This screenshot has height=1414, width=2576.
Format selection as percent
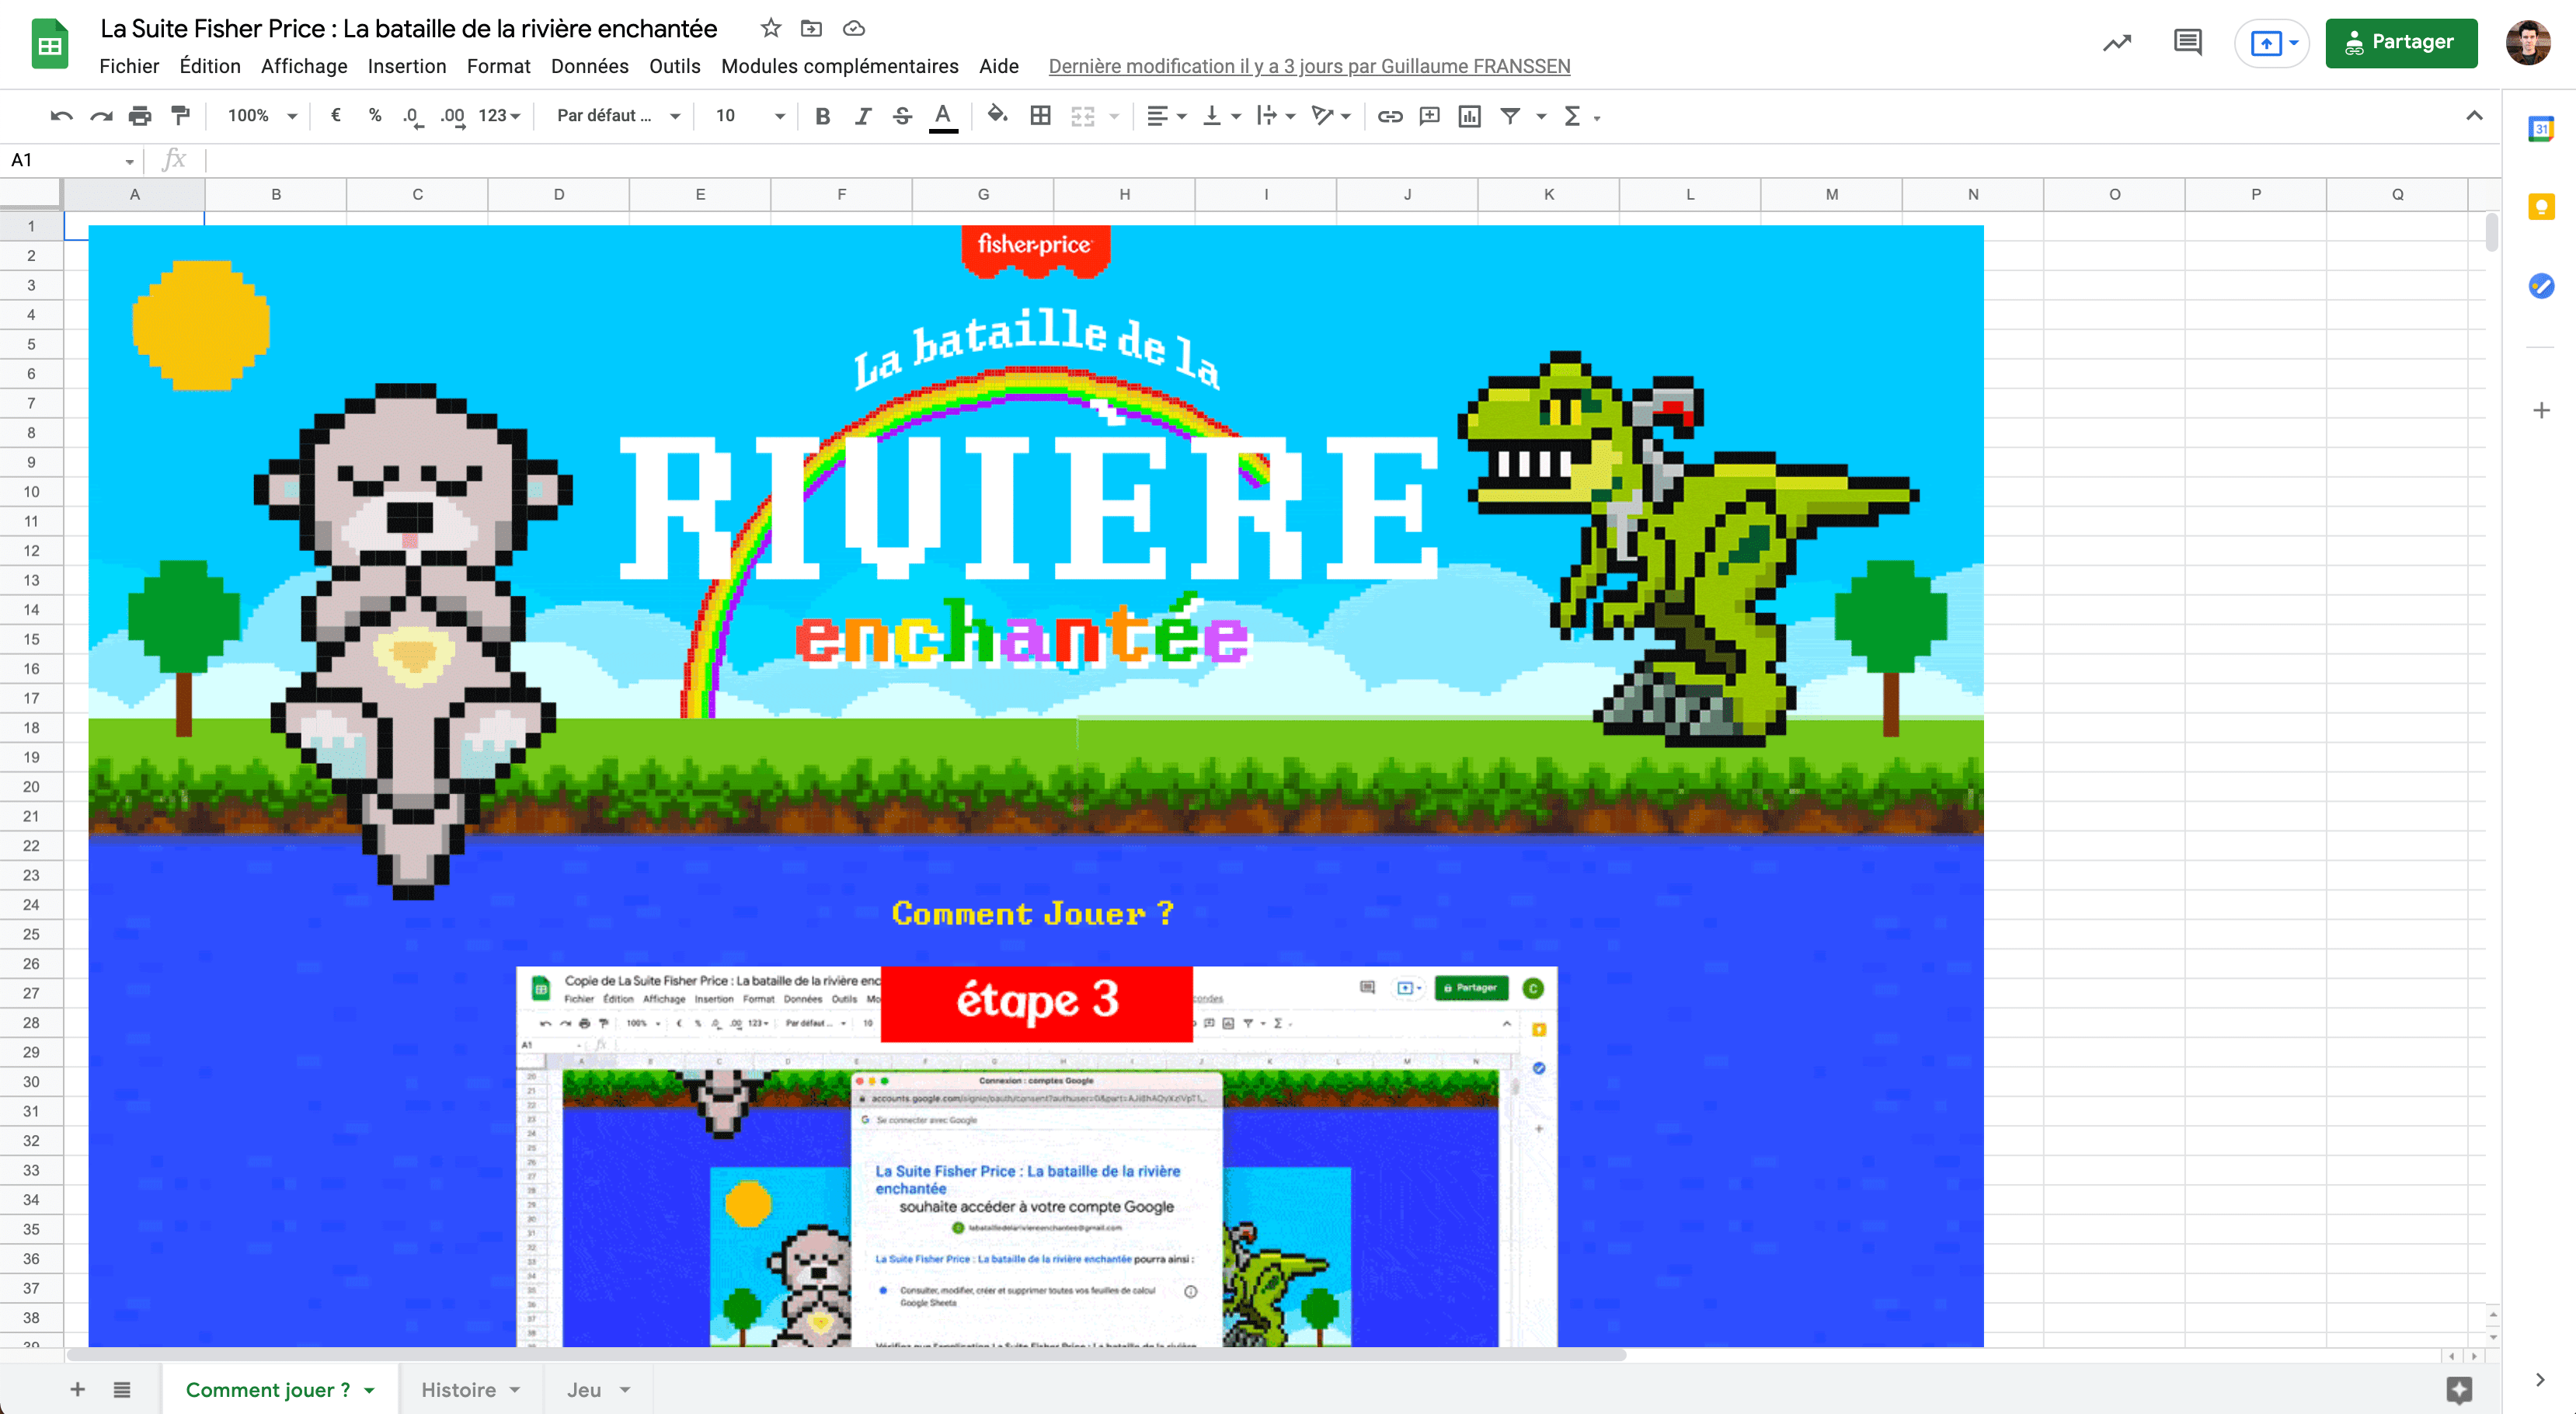[x=375, y=116]
